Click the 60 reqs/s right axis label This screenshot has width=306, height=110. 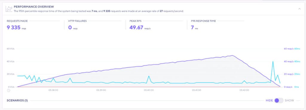[288, 49]
